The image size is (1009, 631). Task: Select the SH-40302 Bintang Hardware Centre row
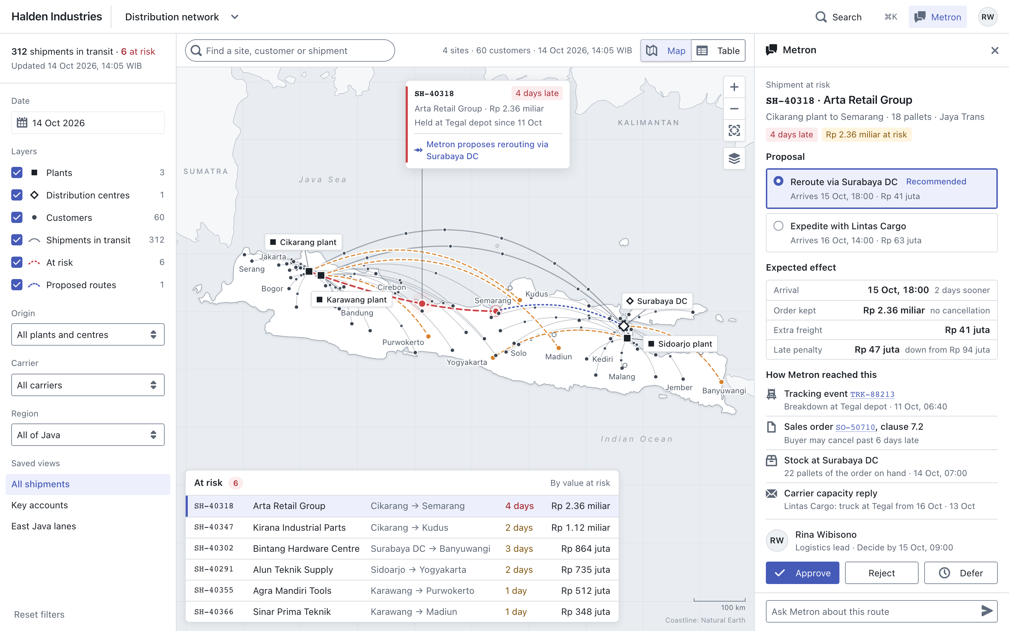pos(402,548)
